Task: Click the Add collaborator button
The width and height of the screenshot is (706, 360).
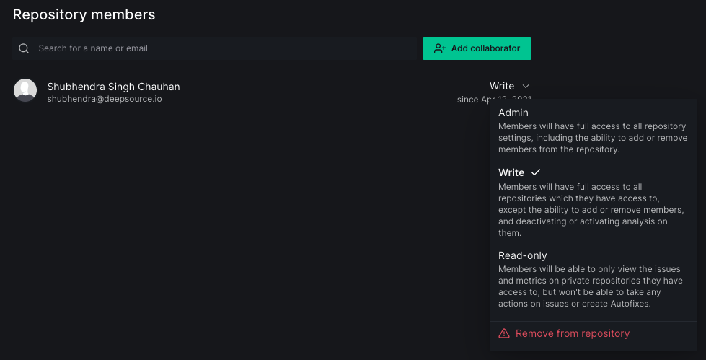Action: tap(477, 48)
